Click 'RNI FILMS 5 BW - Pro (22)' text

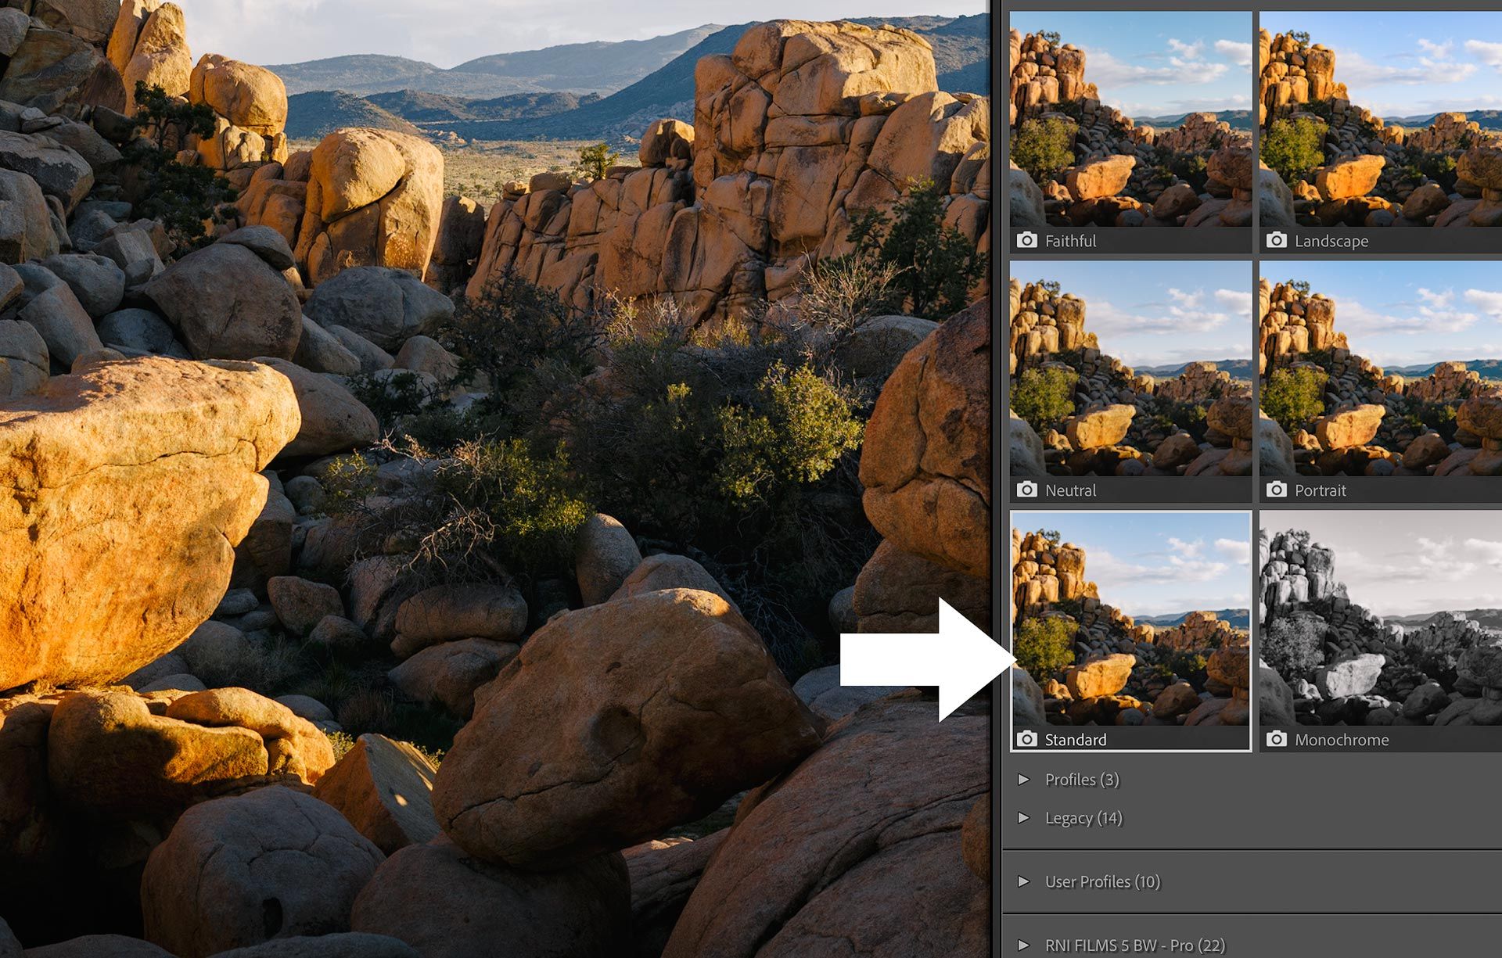[1135, 945]
